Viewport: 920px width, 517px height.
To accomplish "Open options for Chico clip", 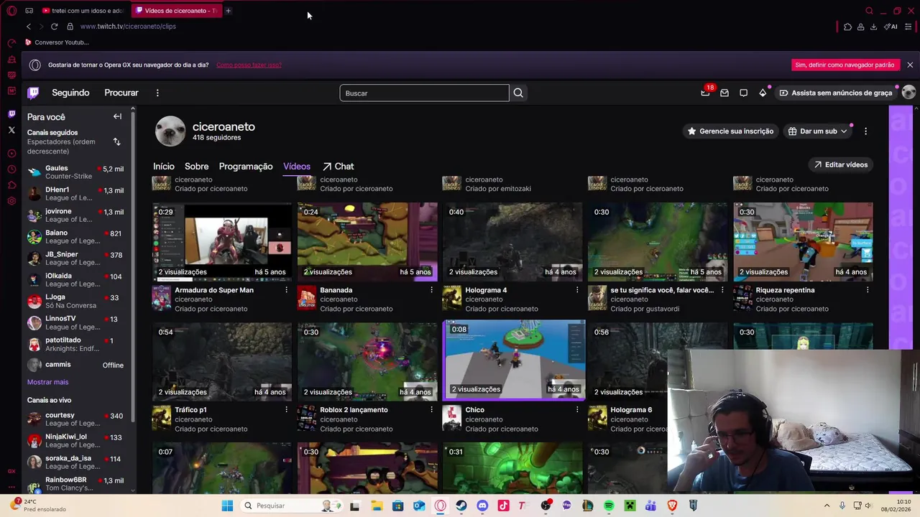I will (x=576, y=410).
